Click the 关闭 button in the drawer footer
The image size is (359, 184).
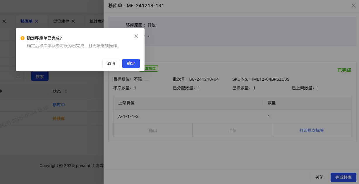tap(320, 177)
